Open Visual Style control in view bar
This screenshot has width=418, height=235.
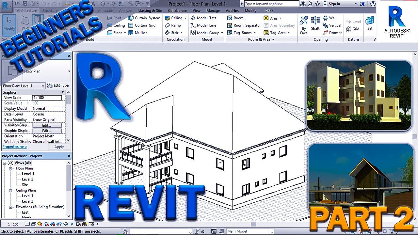pyautogui.click(x=34, y=224)
